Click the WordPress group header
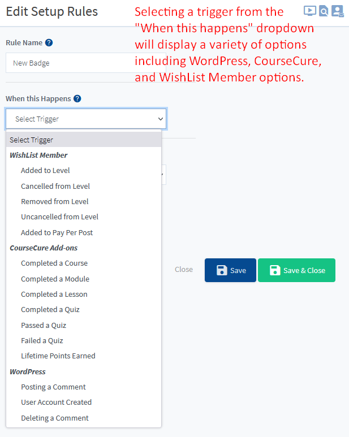The height and width of the screenshot is (437, 349). click(28, 371)
